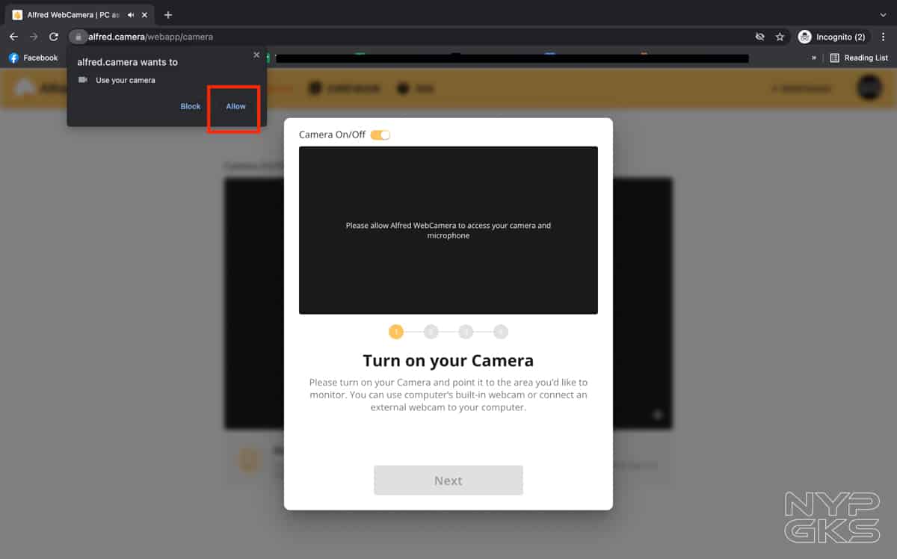
Task: Open site info via the lock icon
Action: 78,37
